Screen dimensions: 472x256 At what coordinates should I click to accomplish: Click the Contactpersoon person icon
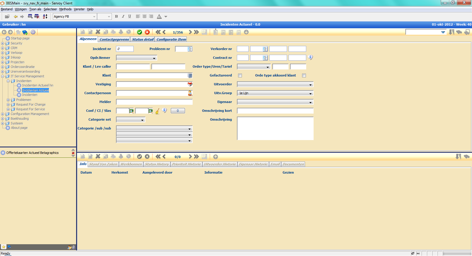tap(190, 93)
